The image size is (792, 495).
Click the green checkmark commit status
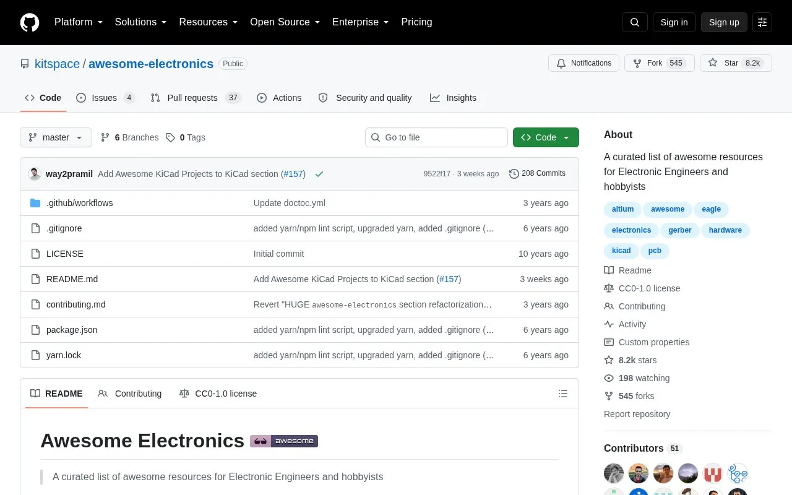319,174
